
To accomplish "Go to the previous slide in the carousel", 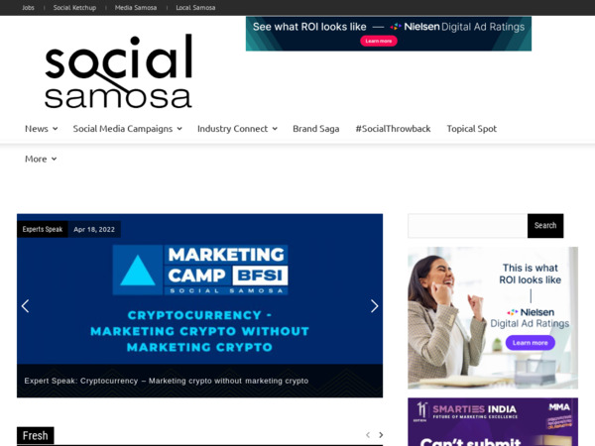I will [x=26, y=306].
